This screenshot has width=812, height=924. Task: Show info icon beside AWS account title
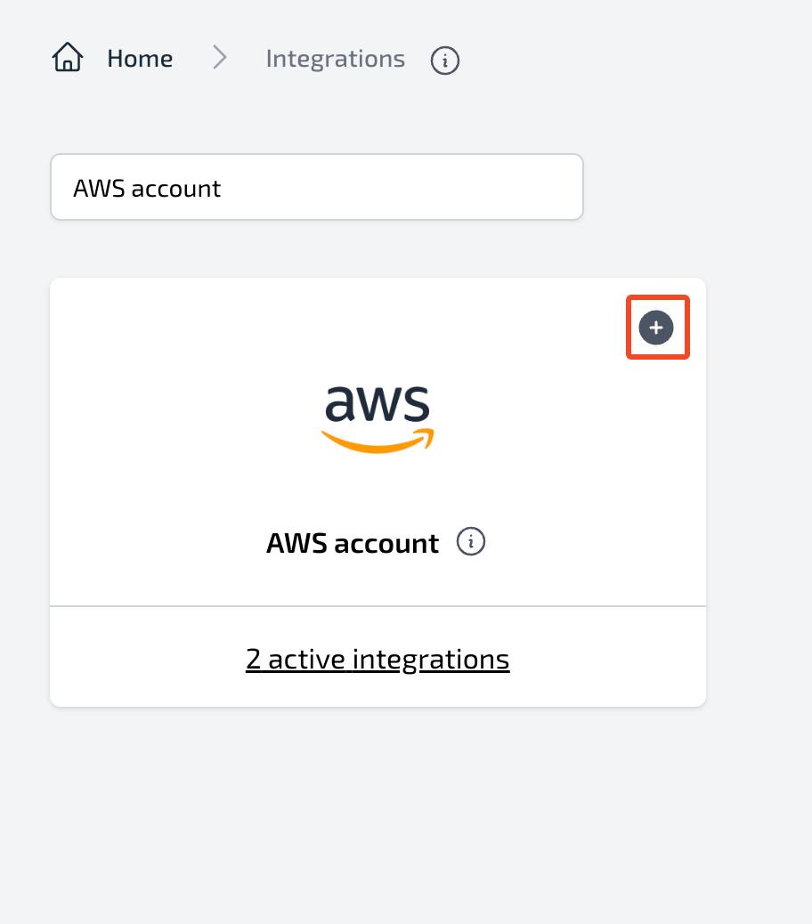click(471, 541)
